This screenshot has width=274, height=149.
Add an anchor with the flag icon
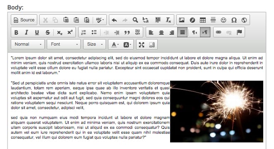[x=239, y=33]
